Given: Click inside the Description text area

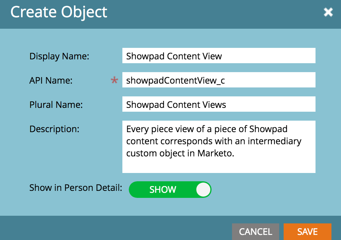Looking at the screenshot, I should tap(219, 147).
